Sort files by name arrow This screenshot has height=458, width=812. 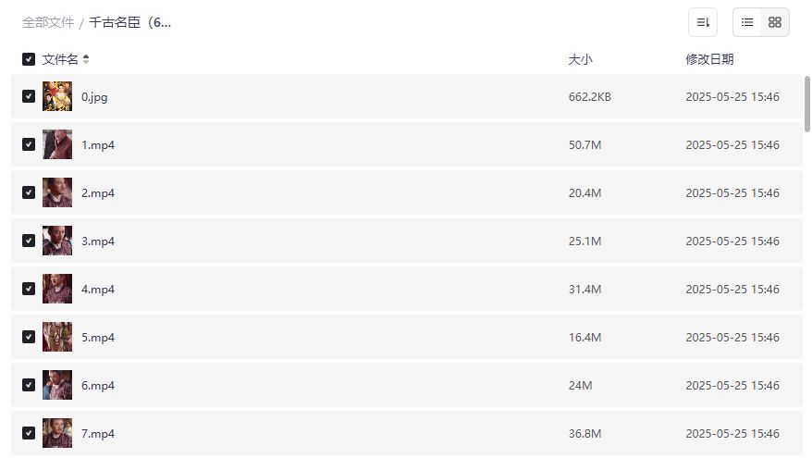pos(86,59)
